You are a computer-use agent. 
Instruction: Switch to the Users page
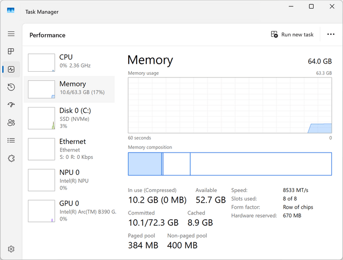pos(11,123)
